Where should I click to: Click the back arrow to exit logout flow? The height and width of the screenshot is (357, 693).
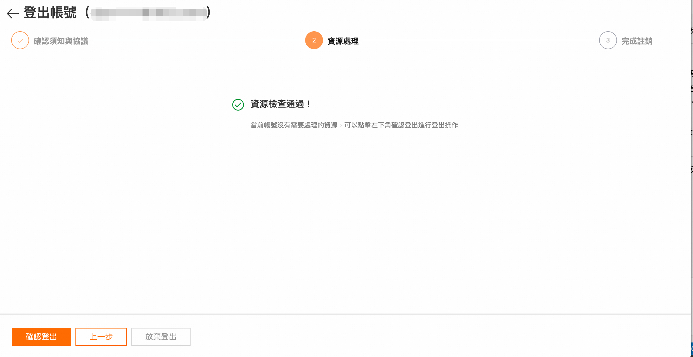(12, 13)
